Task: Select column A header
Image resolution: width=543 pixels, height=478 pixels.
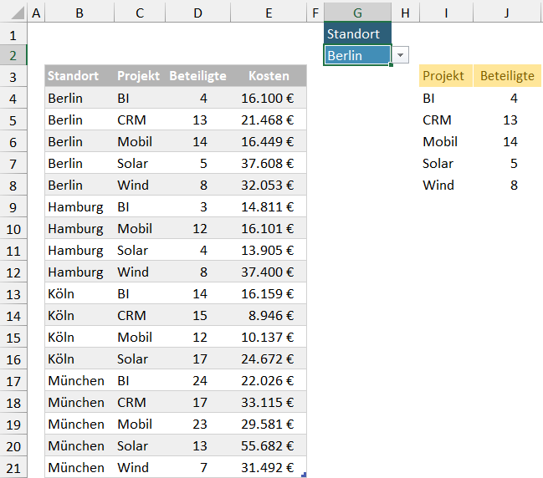Action: click(36, 13)
